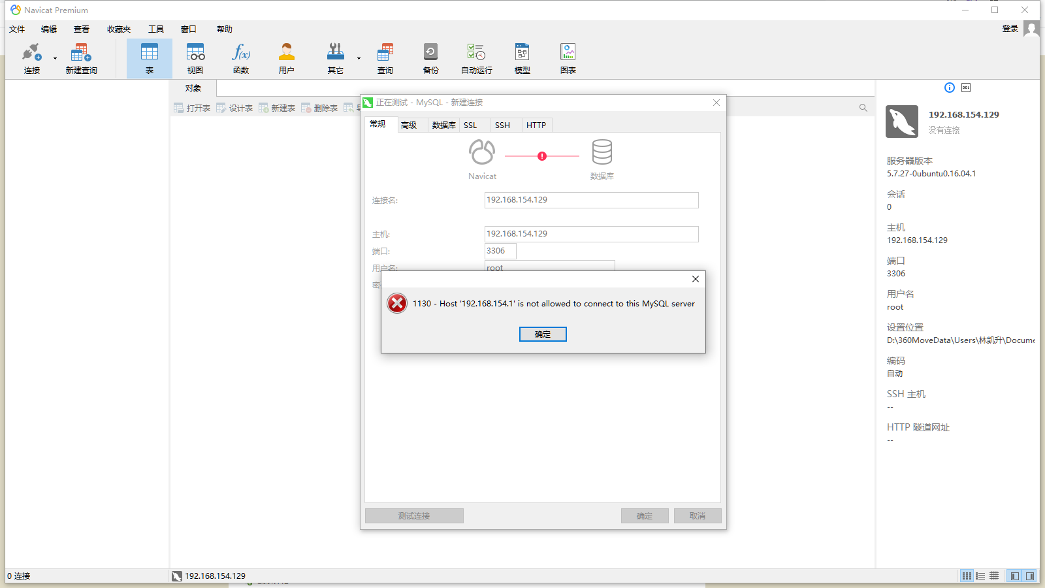
Task: Open the 帮助 help menu
Action: [x=225, y=29]
